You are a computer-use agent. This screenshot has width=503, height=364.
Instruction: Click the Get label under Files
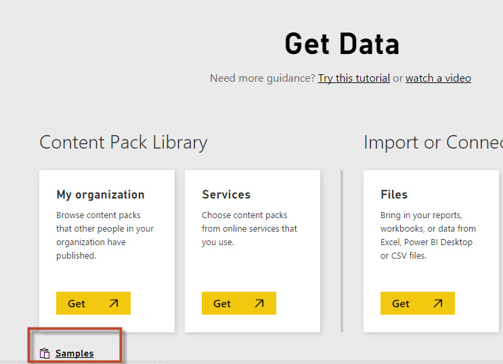coord(401,304)
